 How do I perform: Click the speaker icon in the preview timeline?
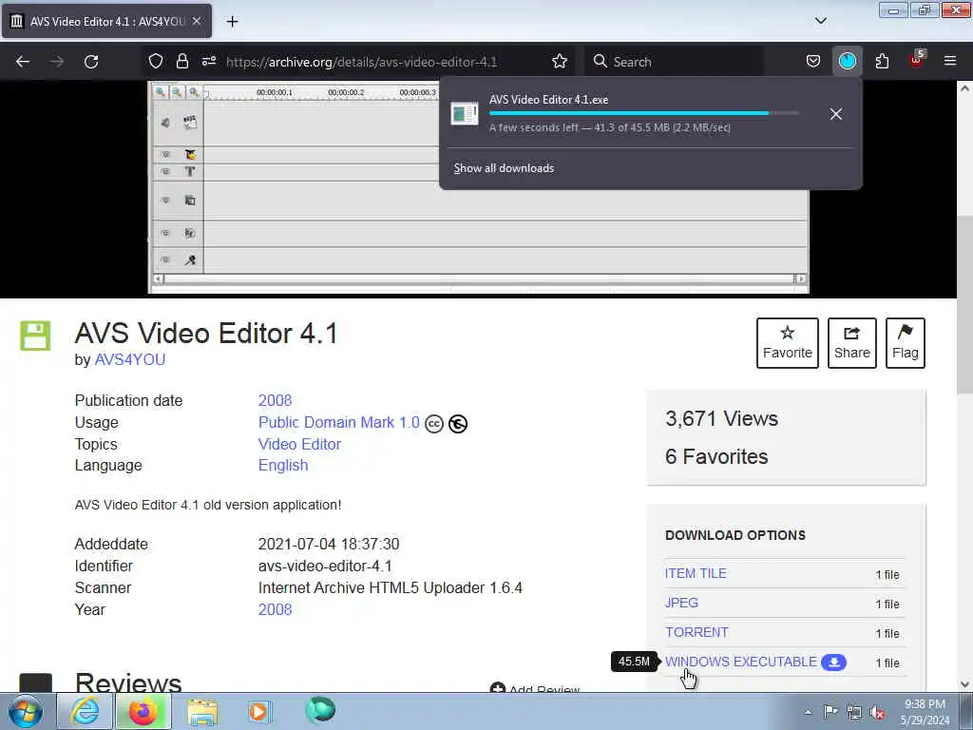(x=165, y=123)
